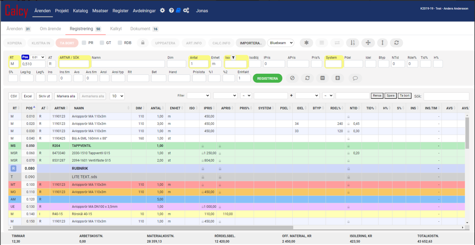Click the plus square icon near Registrera
The image size is (475, 245).
click(338, 78)
